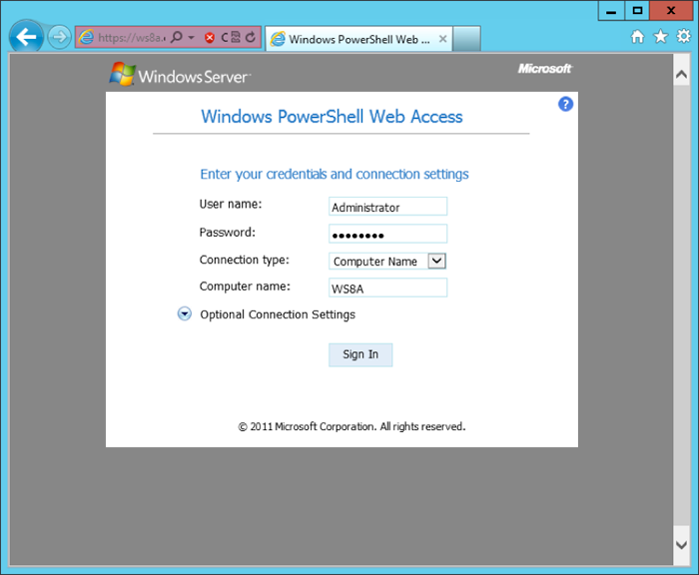Screen dimensions: 699x575
Task: Click in the Password field
Action: (x=387, y=234)
